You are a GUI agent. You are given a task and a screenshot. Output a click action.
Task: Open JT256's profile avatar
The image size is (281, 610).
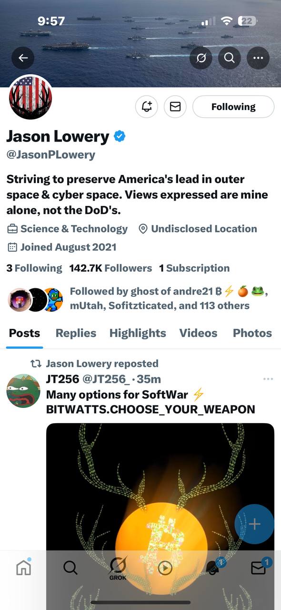[x=23, y=391]
